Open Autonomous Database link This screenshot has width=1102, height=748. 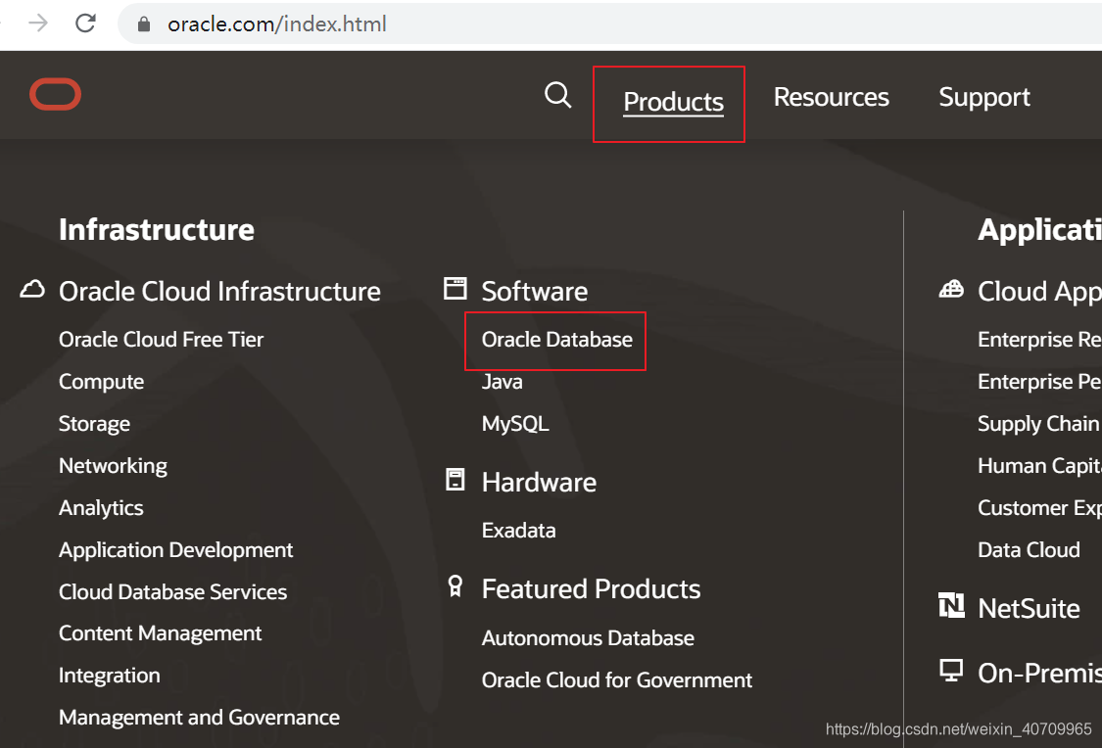(589, 637)
